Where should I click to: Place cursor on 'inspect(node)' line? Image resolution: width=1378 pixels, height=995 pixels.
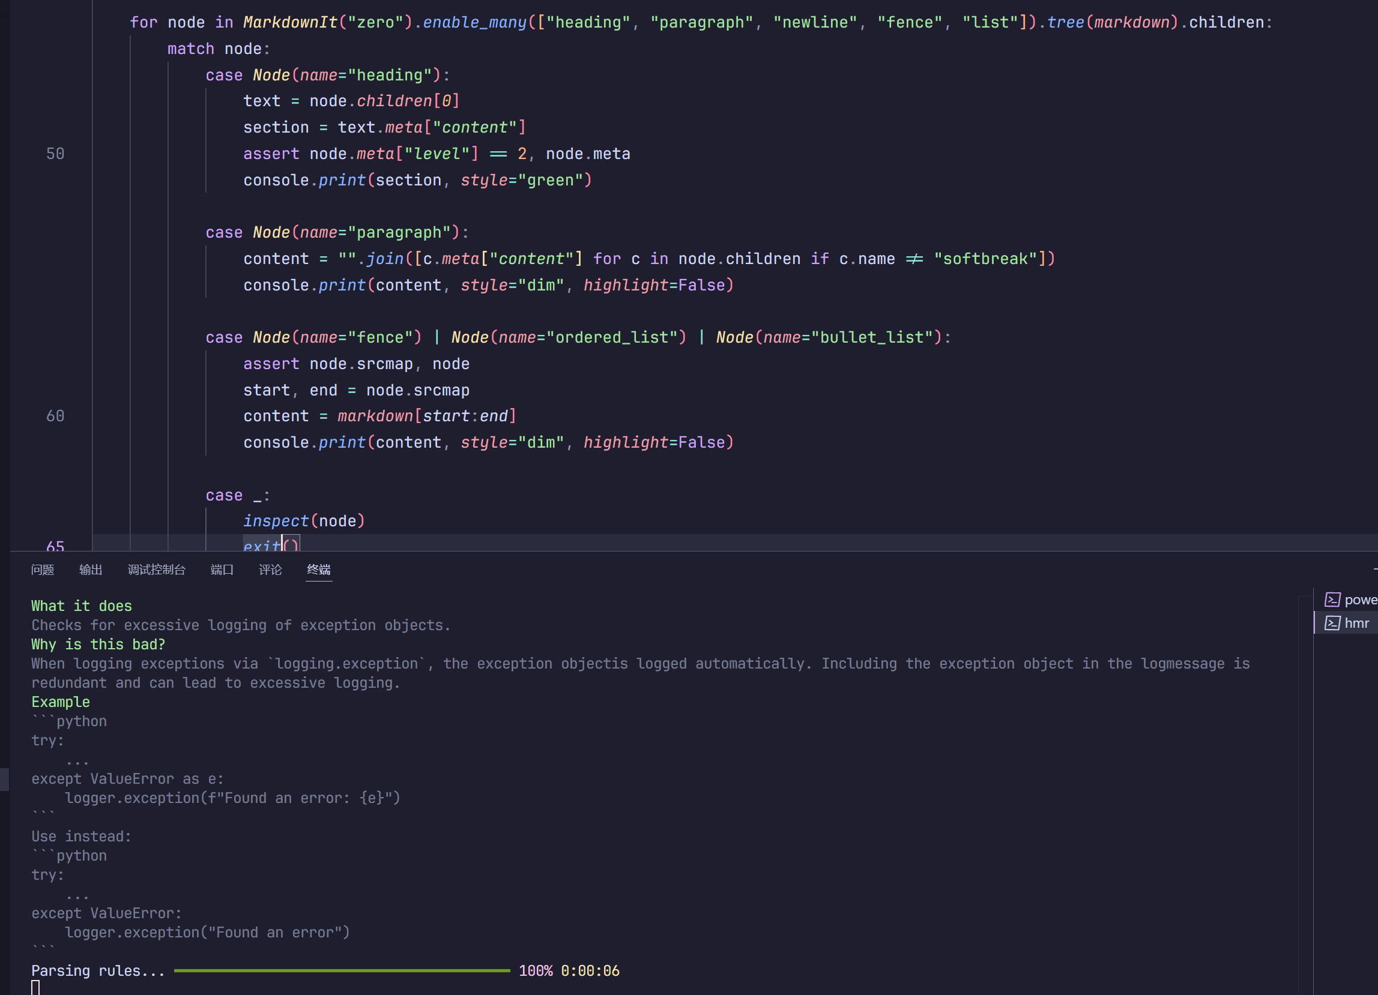click(x=304, y=521)
